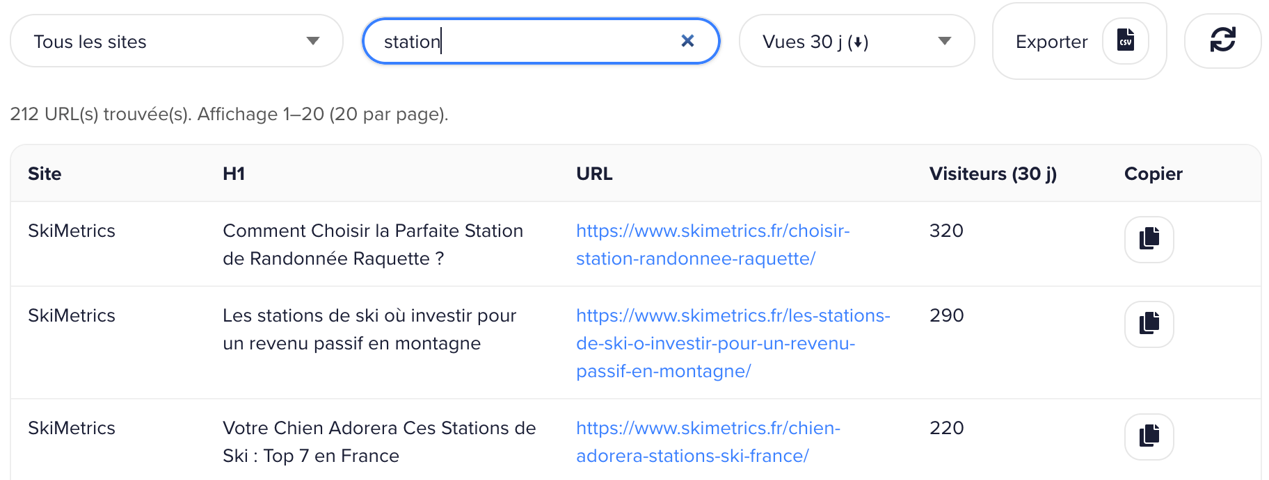
Task: Click the CSV file export icon
Action: (x=1125, y=40)
